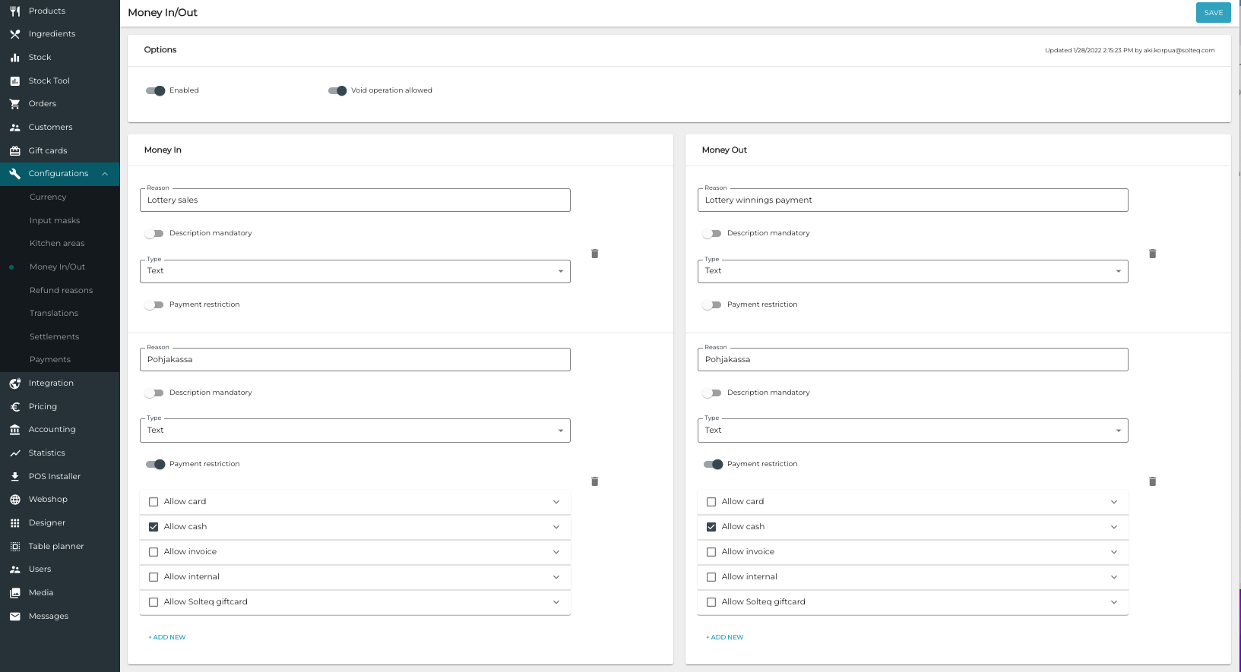Click the Orders shopping cart icon
The width and height of the screenshot is (1241, 672).
[x=14, y=104]
